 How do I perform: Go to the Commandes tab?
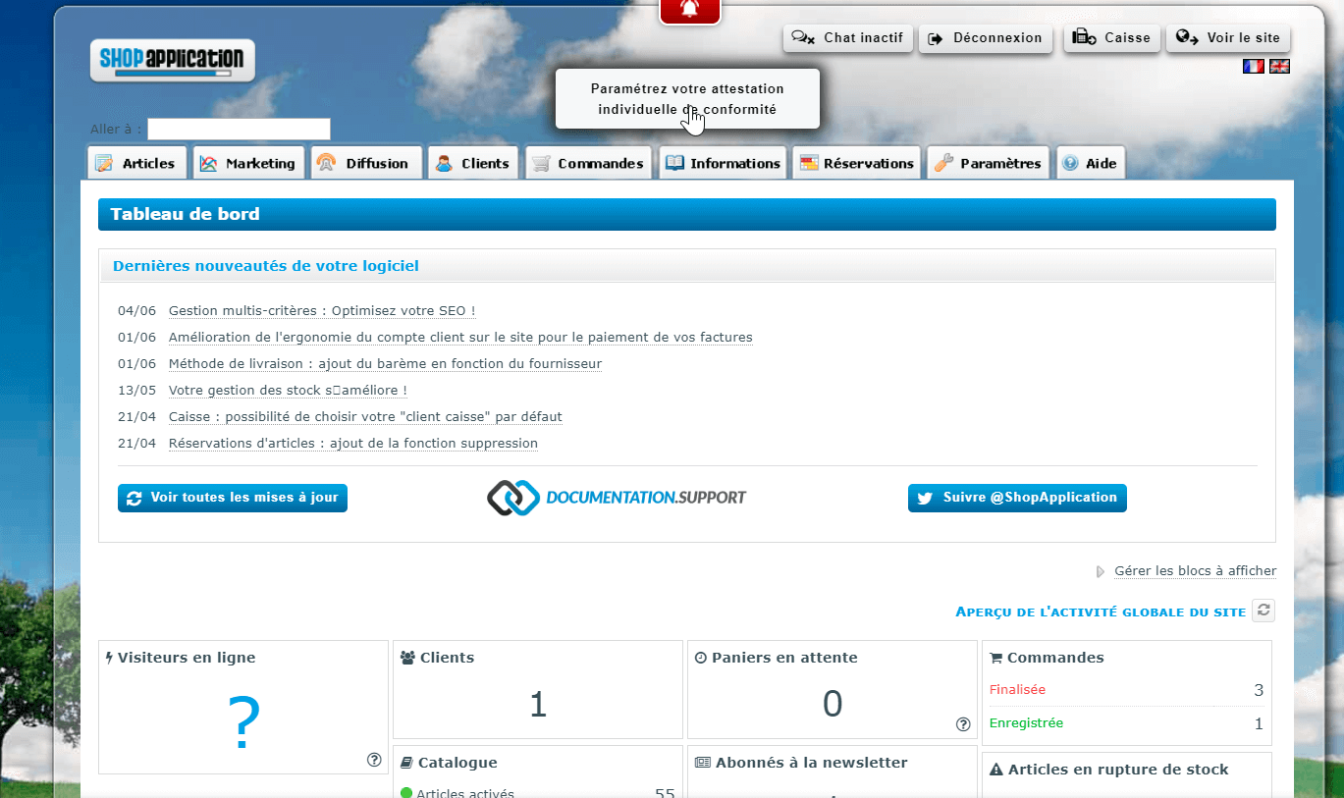(x=588, y=163)
